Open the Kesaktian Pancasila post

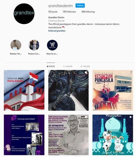click(113, 90)
